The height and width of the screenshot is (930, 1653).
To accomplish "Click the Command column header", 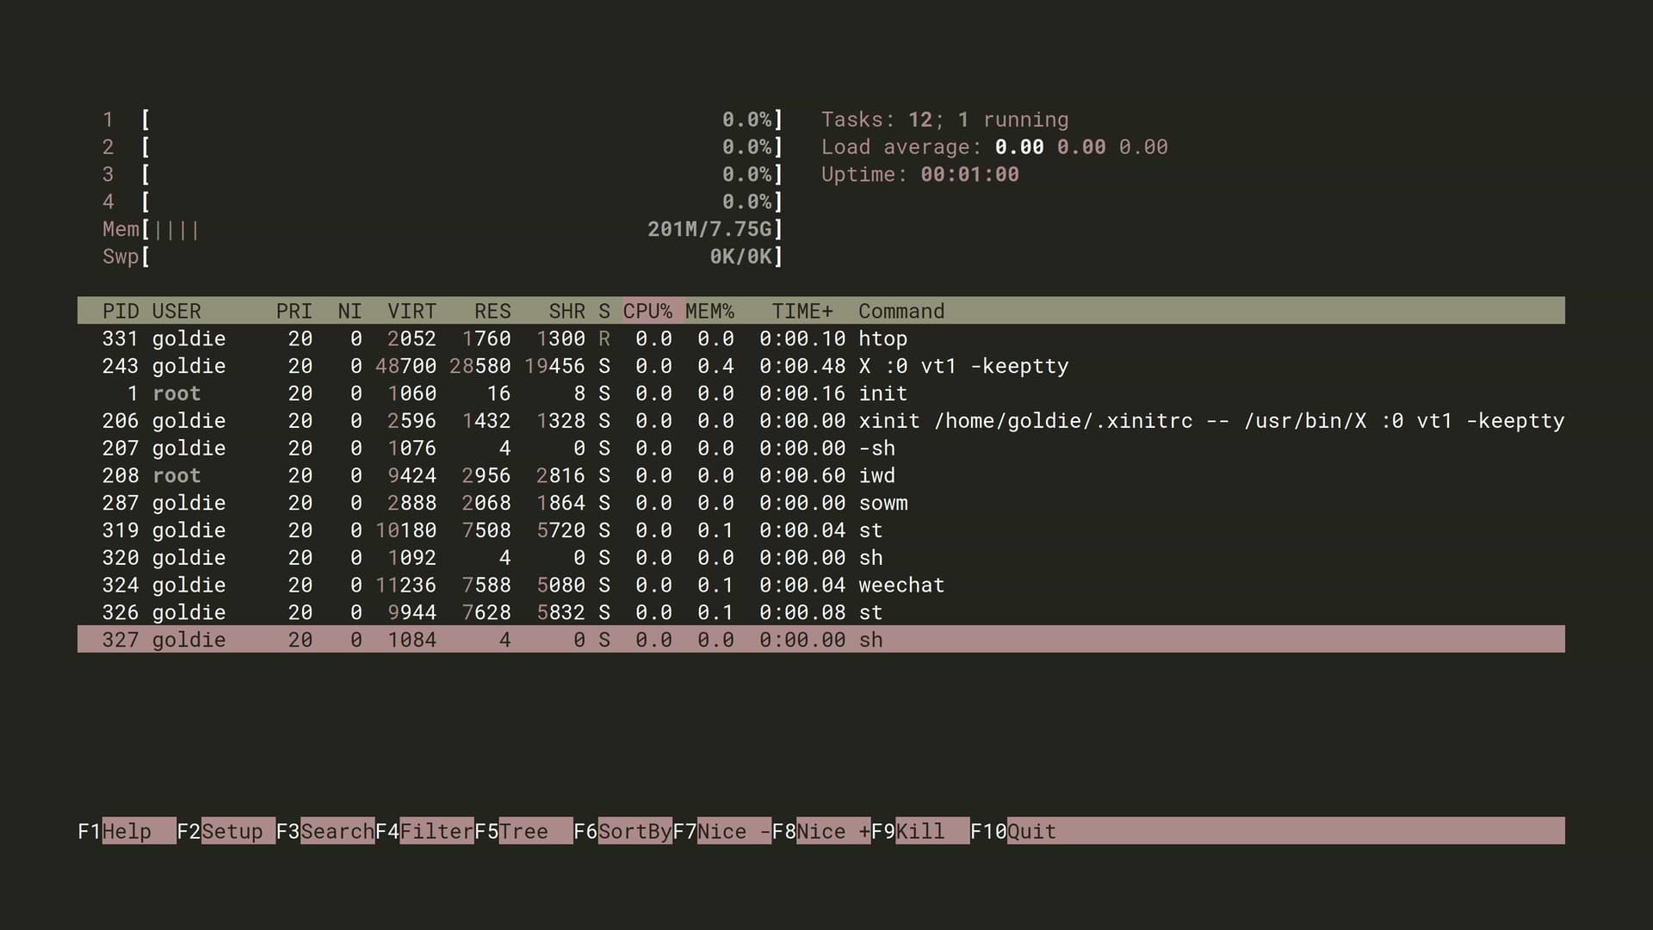I will click(901, 311).
